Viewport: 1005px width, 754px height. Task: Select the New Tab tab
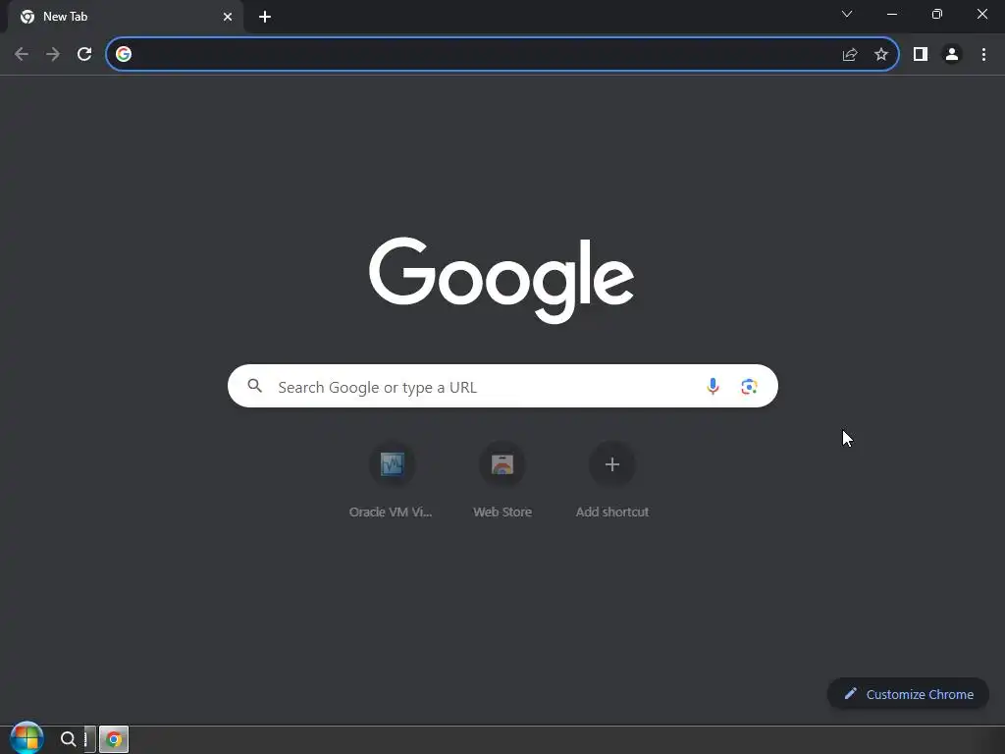[127, 17]
